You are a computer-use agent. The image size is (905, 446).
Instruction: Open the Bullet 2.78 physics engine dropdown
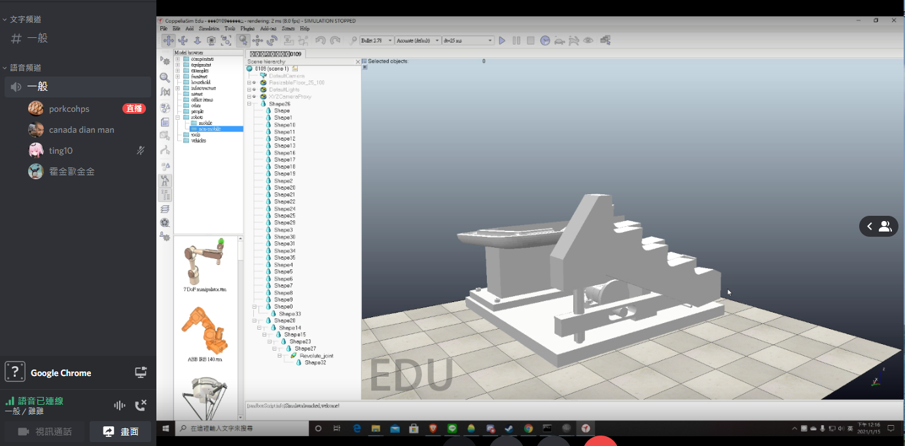[x=376, y=41]
